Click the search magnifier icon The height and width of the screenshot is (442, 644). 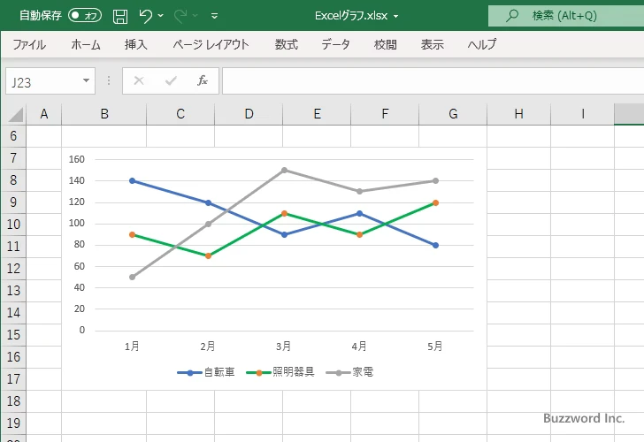(x=512, y=16)
